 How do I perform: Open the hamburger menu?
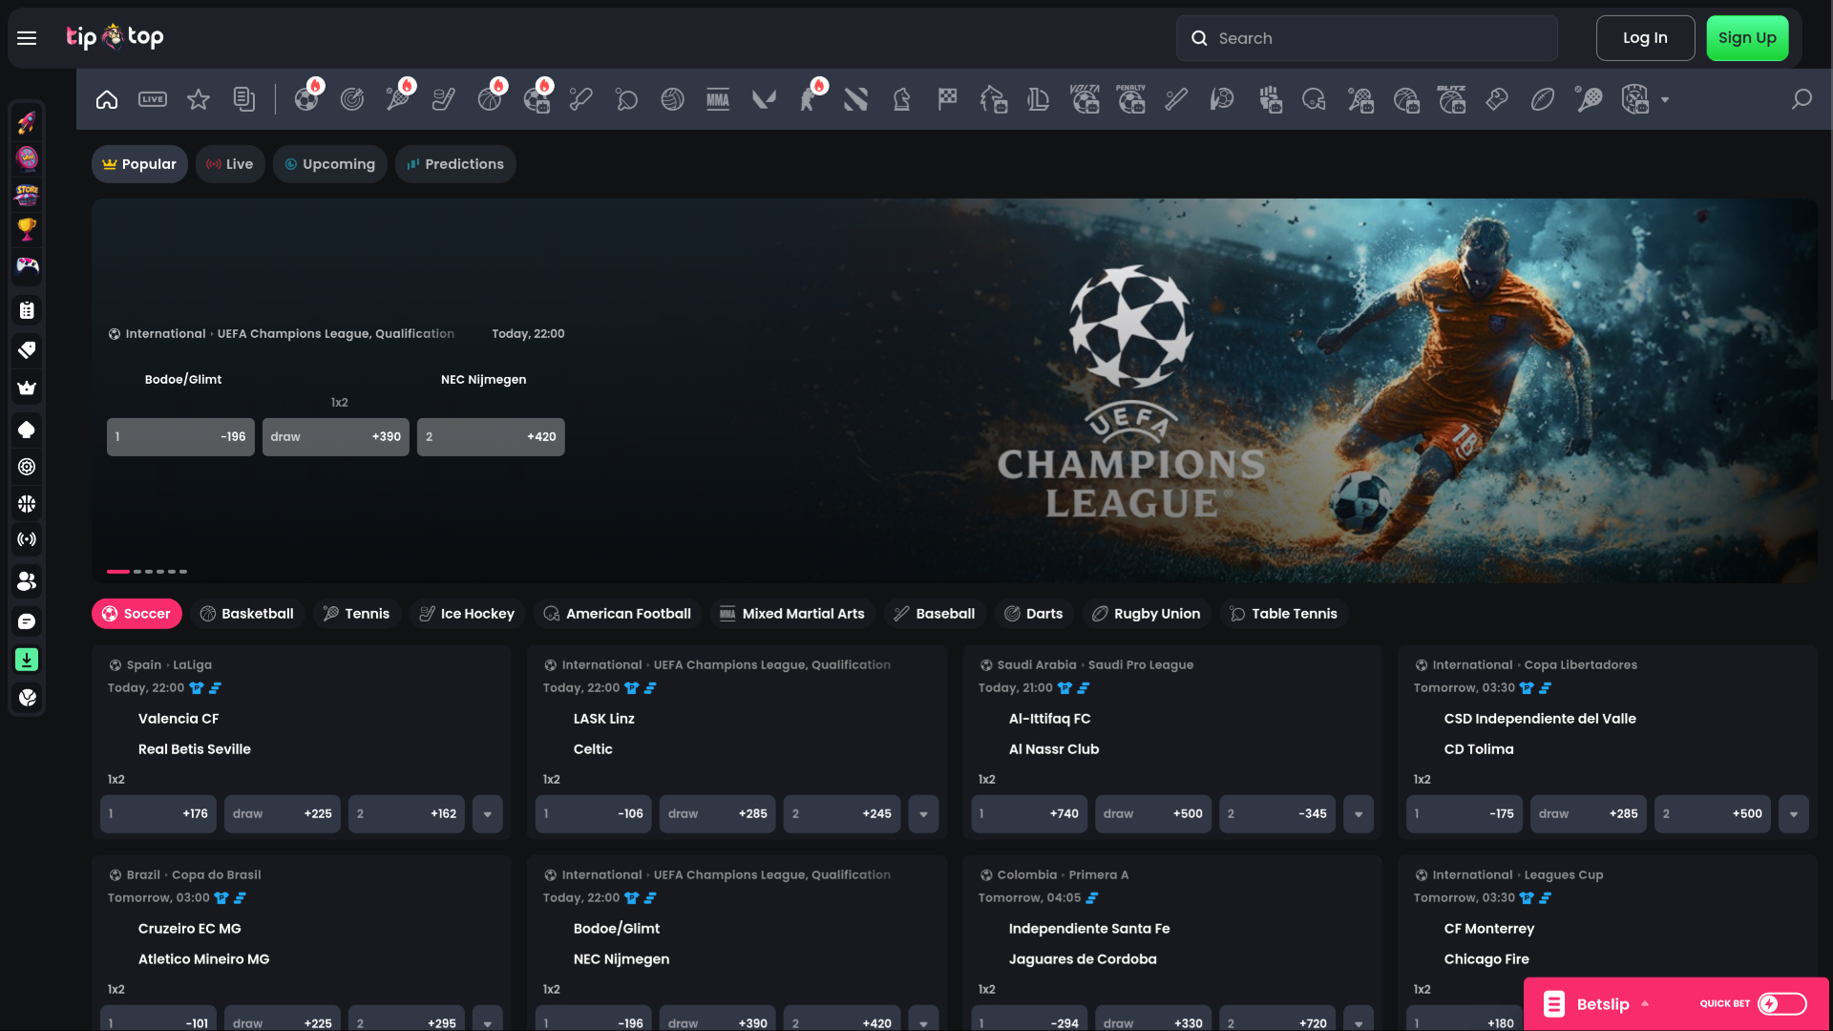click(x=27, y=38)
